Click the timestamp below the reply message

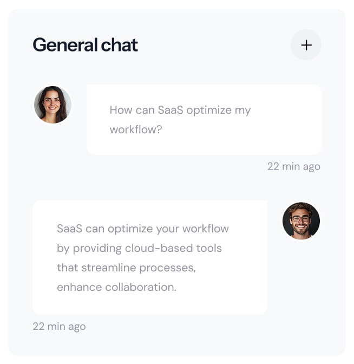coord(59,326)
